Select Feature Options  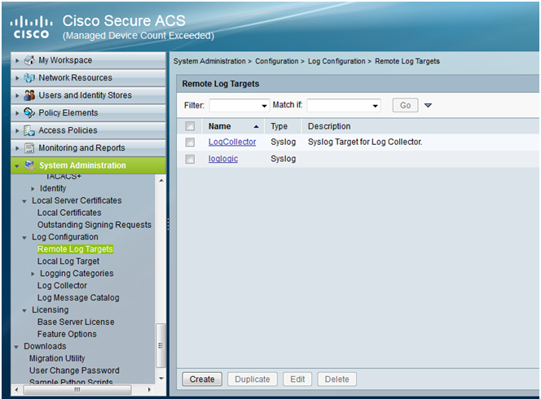coord(67,334)
